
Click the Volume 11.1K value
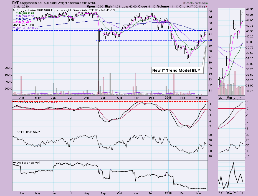(x=167, y=7)
